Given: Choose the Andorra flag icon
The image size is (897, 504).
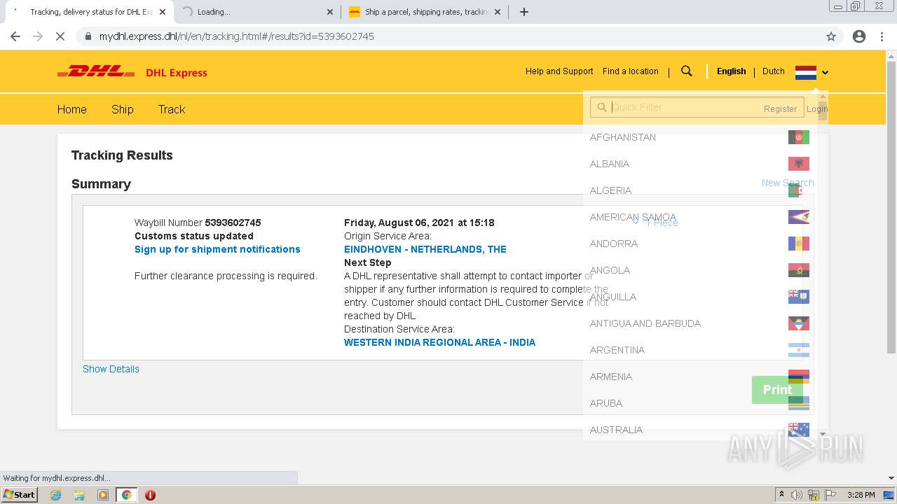Looking at the screenshot, I should click(x=799, y=244).
